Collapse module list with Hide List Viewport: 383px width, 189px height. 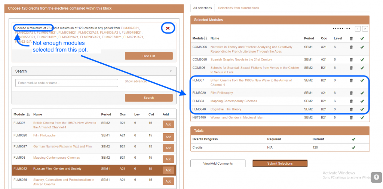(148, 56)
